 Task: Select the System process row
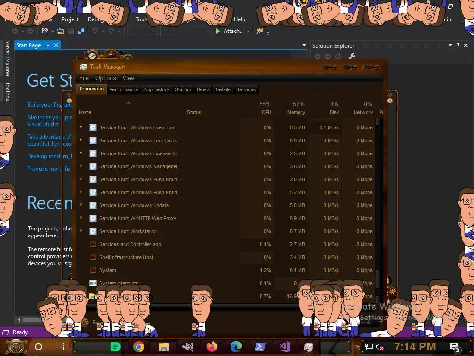tap(226, 270)
